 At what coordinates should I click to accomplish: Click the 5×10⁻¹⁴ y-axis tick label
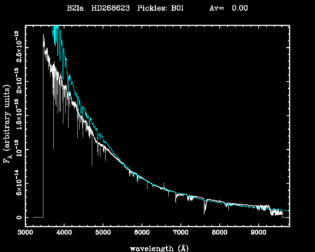pos(18,183)
